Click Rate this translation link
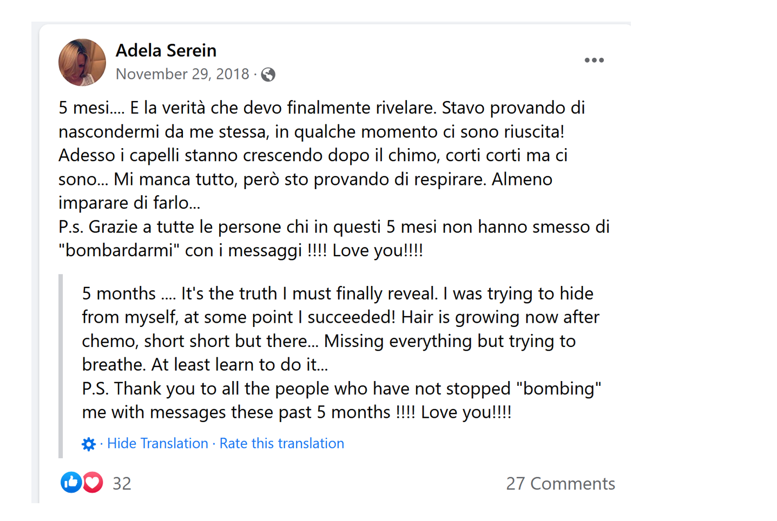Image resolution: width=777 pixels, height=521 pixels. pyautogui.click(x=281, y=444)
